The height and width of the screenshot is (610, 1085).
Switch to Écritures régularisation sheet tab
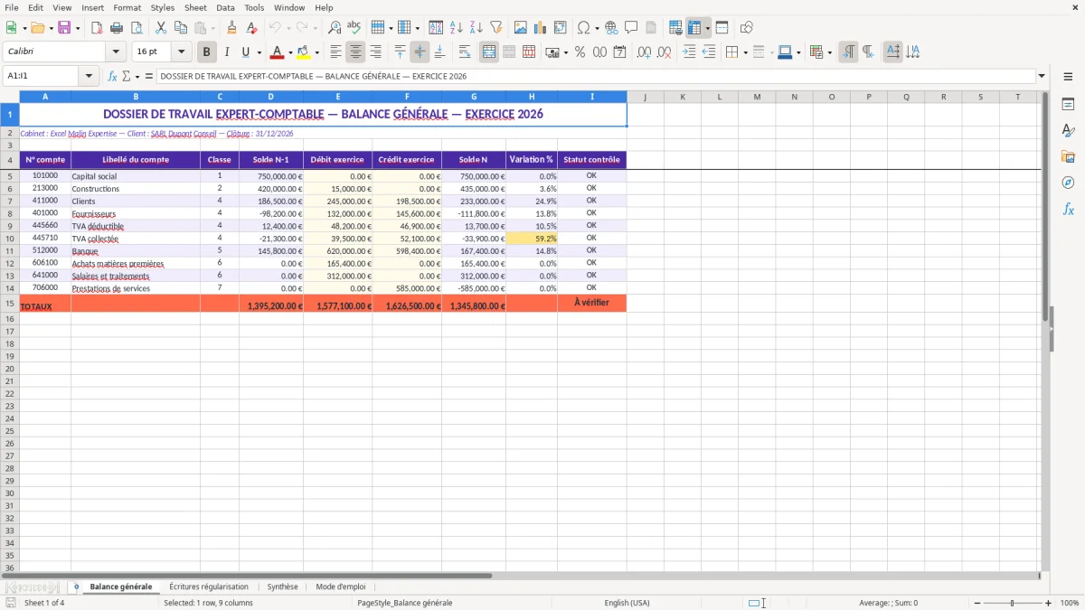coord(208,587)
